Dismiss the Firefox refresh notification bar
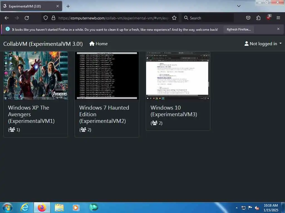The height and width of the screenshot is (213, 285). 278,29
